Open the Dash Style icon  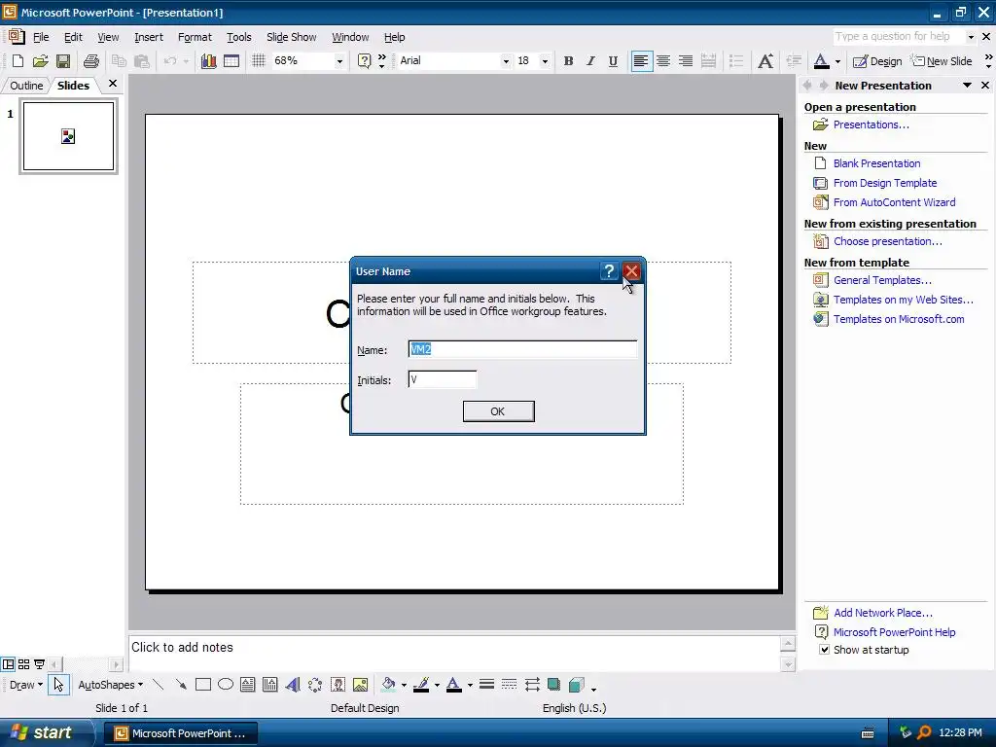pyautogui.click(x=509, y=684)
